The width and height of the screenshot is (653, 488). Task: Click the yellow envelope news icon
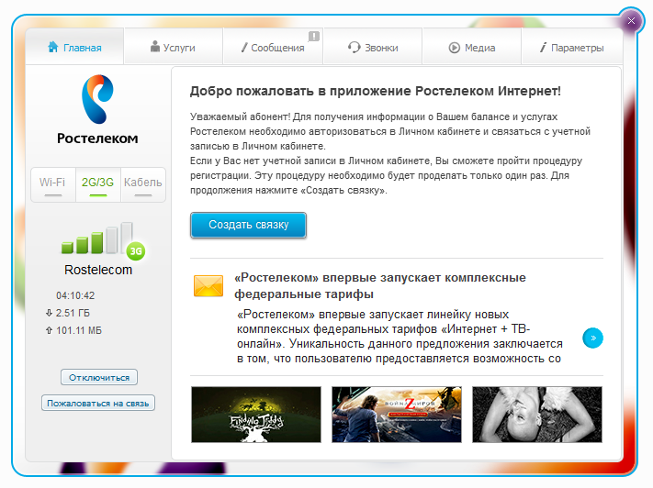pos(208,286)
